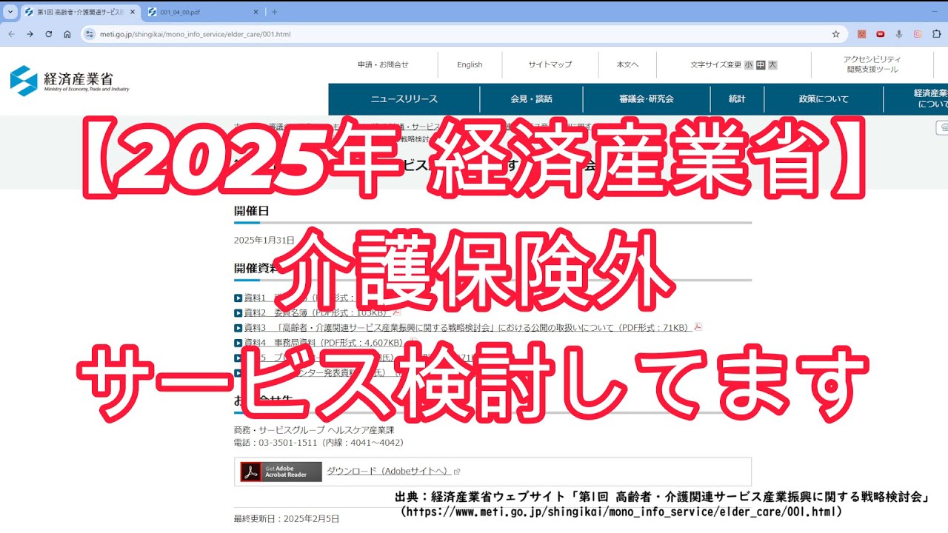Click the microphone extension icon

tap(899, 34)
